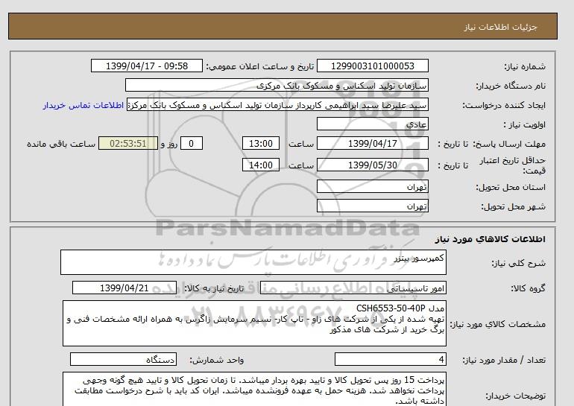Click the label استان محل تحویل
The width and height of the screenshot is (574, 406).
(x=511, y=187)
